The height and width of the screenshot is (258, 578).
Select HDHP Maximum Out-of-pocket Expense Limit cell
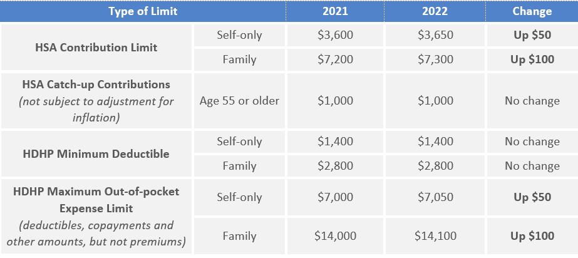(96, 217)
